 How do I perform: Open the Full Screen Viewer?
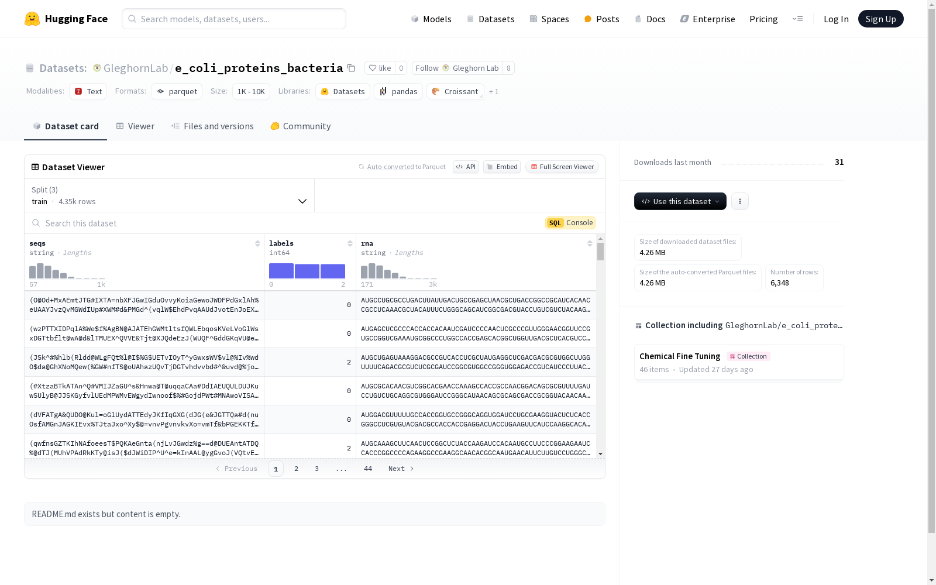(x=562, y=167)
